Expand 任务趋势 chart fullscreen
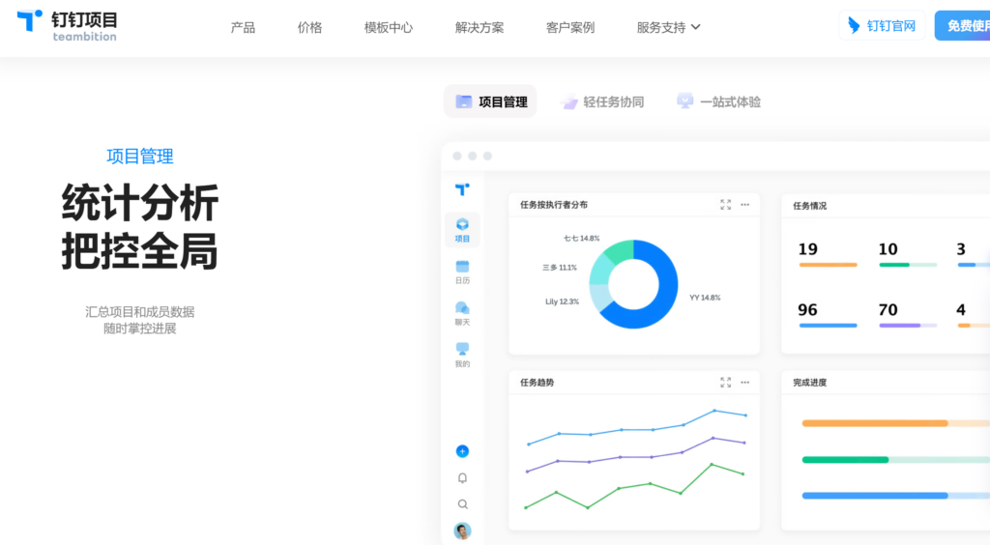Screen dimensions: 990x545 point(725,383)
